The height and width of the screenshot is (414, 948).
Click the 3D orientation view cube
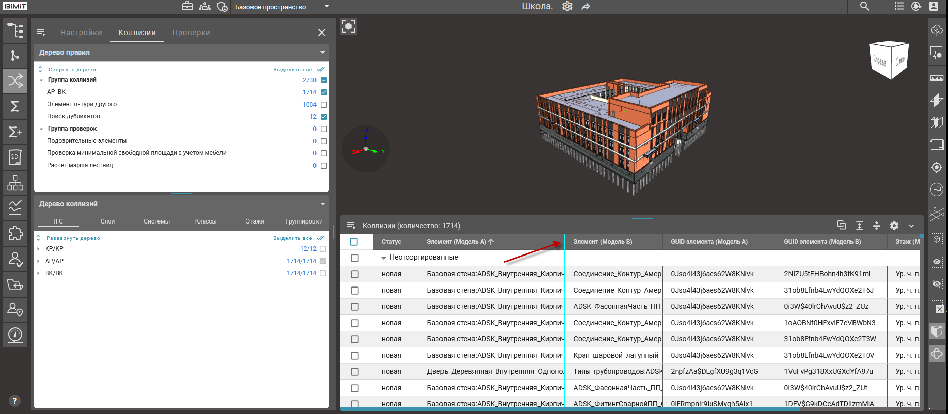(889, 60)
